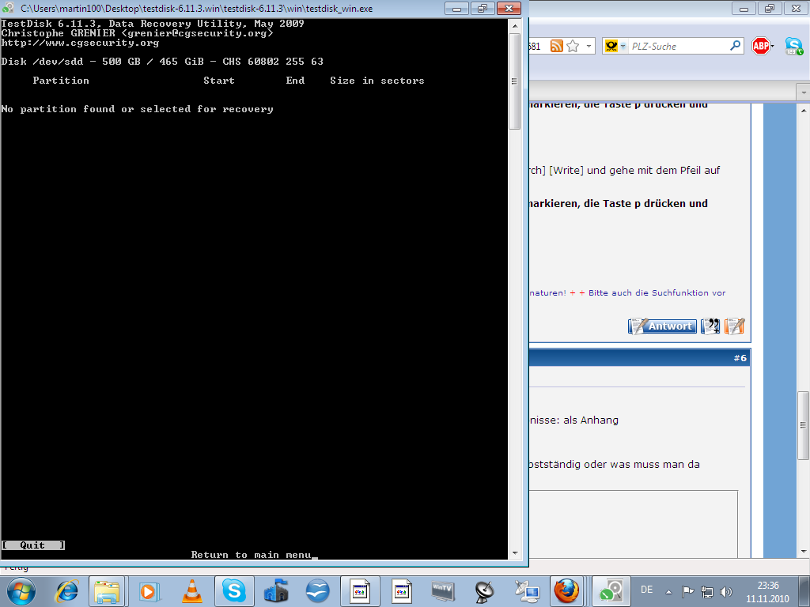This screenshot has height=607, width=810.
Task: Click the Skype toolbar icon in Firefox
Action: pos(794,46)
